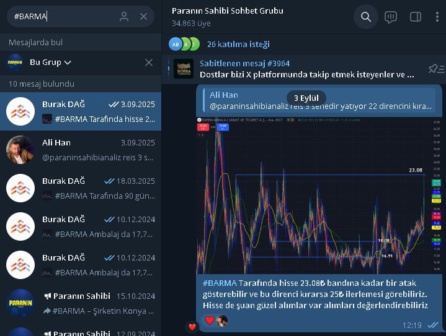Select Burak DAĞ result dated 18.03.2025
446x336 pixels.
tap(81, 188)
